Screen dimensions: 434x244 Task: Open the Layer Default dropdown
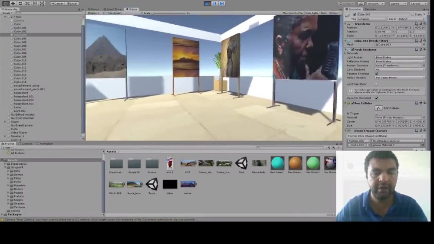411,19
